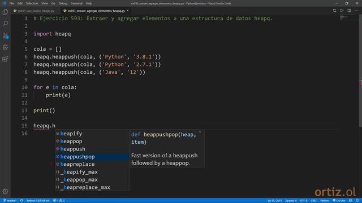Image resolution: width=362 pixels, height=203 pixels.
Task: Split the editor to the right
Action: (349, 11)
